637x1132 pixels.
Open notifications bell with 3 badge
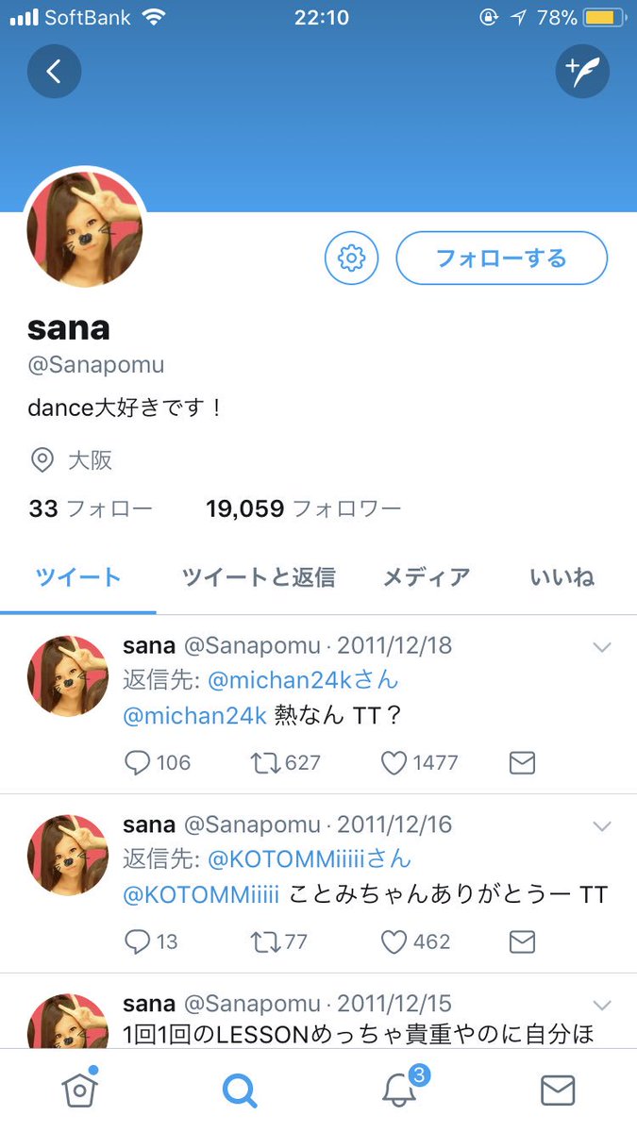400,1090
